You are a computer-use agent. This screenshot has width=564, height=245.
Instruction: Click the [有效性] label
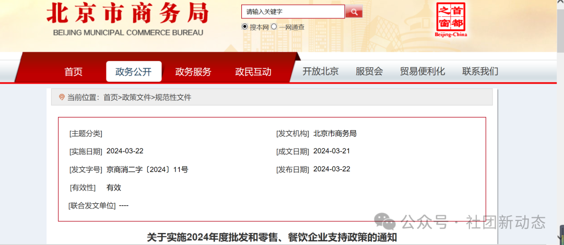(x=83, y=188)
